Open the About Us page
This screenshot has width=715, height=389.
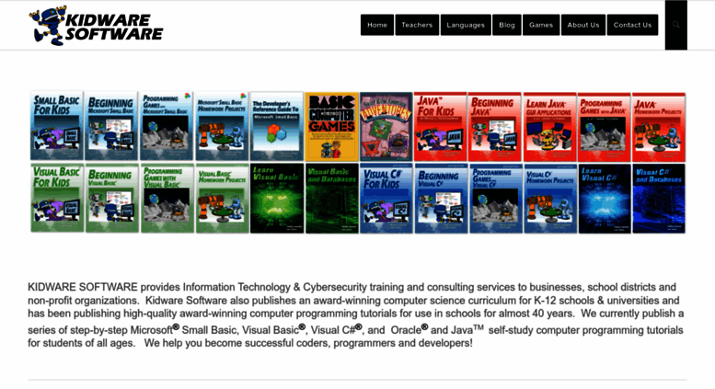coord(583,25)
